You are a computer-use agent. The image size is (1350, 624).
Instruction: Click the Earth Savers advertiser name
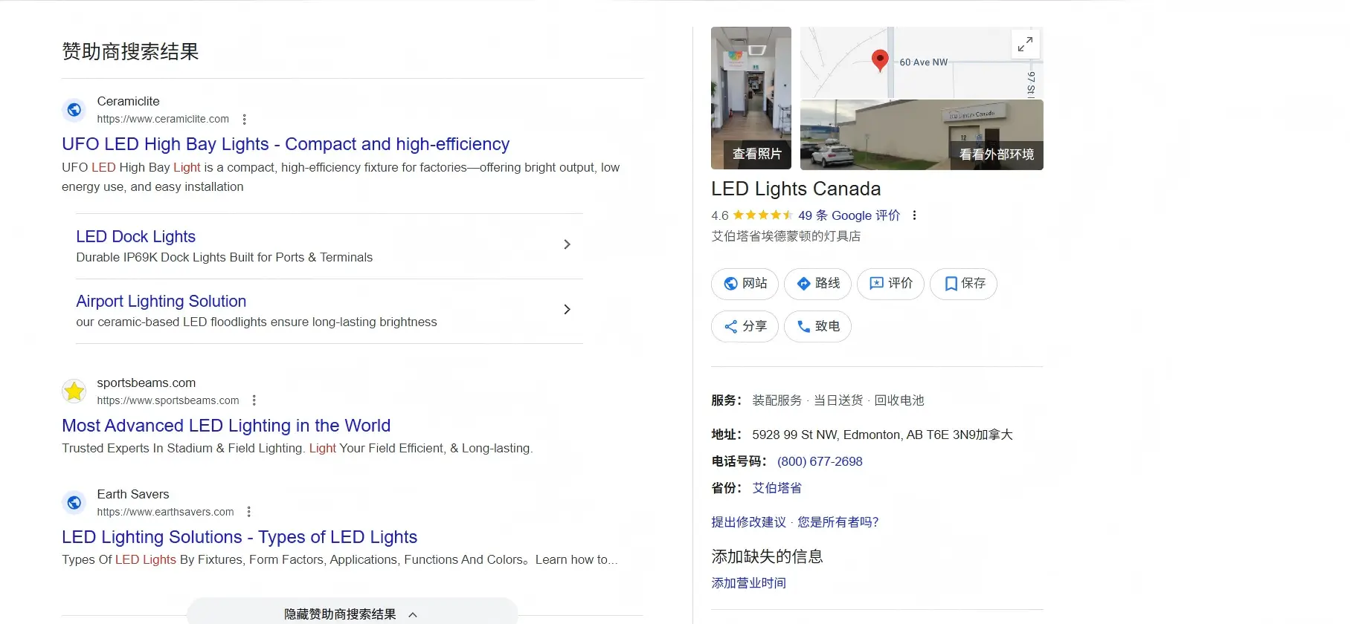[133, 494]
